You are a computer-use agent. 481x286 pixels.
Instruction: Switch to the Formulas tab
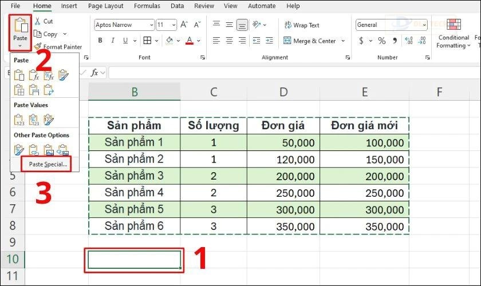[147, 6]
